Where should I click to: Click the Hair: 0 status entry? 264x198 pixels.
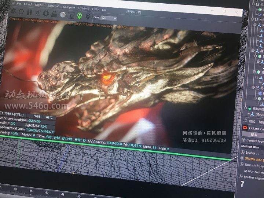[164, 148]
